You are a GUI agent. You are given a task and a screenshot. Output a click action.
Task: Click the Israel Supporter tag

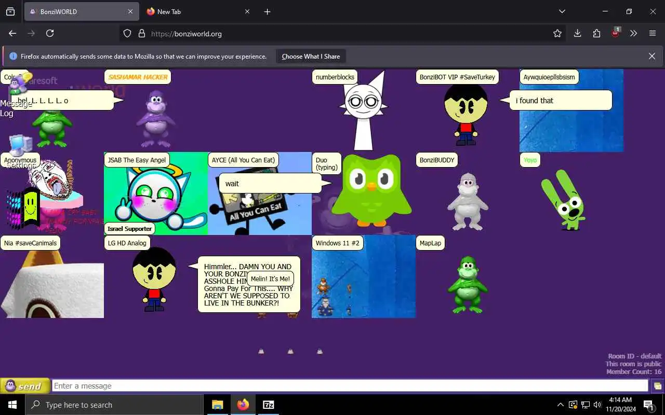130,229
